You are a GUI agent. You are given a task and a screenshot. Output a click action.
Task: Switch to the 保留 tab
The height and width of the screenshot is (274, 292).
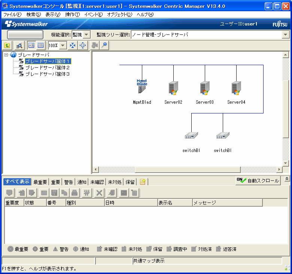point(130,182)
